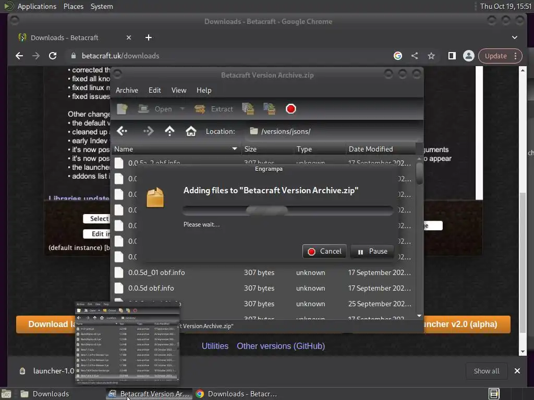Click the launcher-1.0 download file icon
534x400 pixels.
[x=22, y=371]
